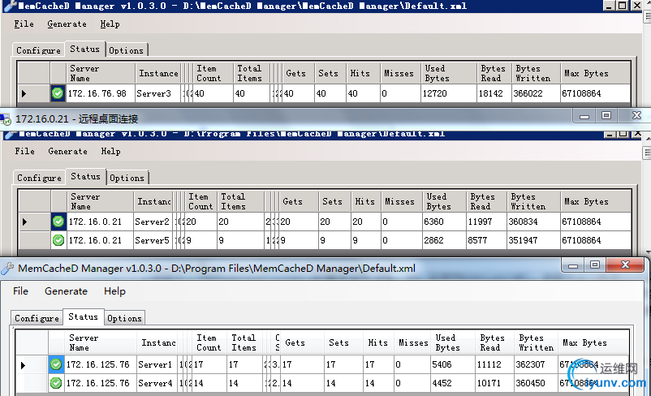Click Misses column header in middle window
The height and width of the screenshot is (396, 651).
(402, 201)
